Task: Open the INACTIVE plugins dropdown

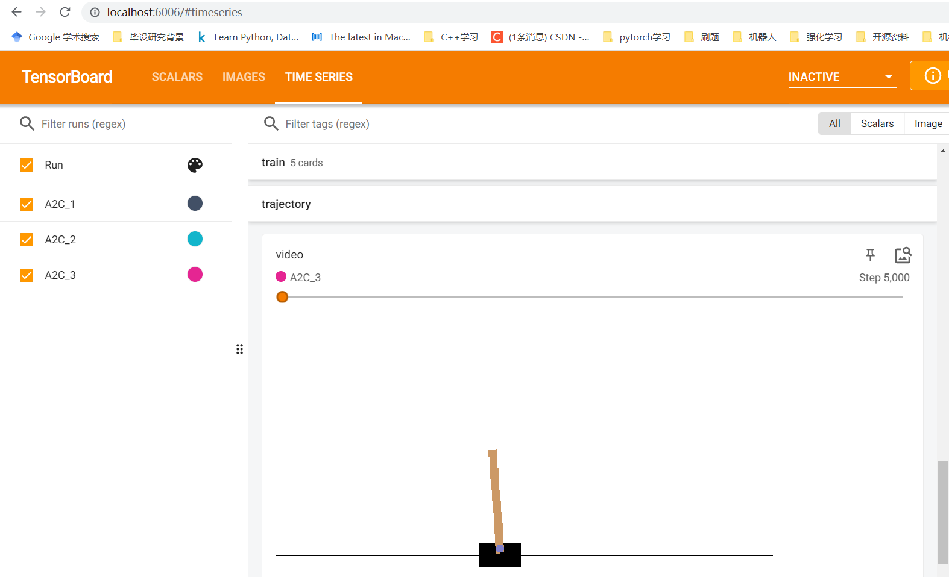Action: [842, 76]
